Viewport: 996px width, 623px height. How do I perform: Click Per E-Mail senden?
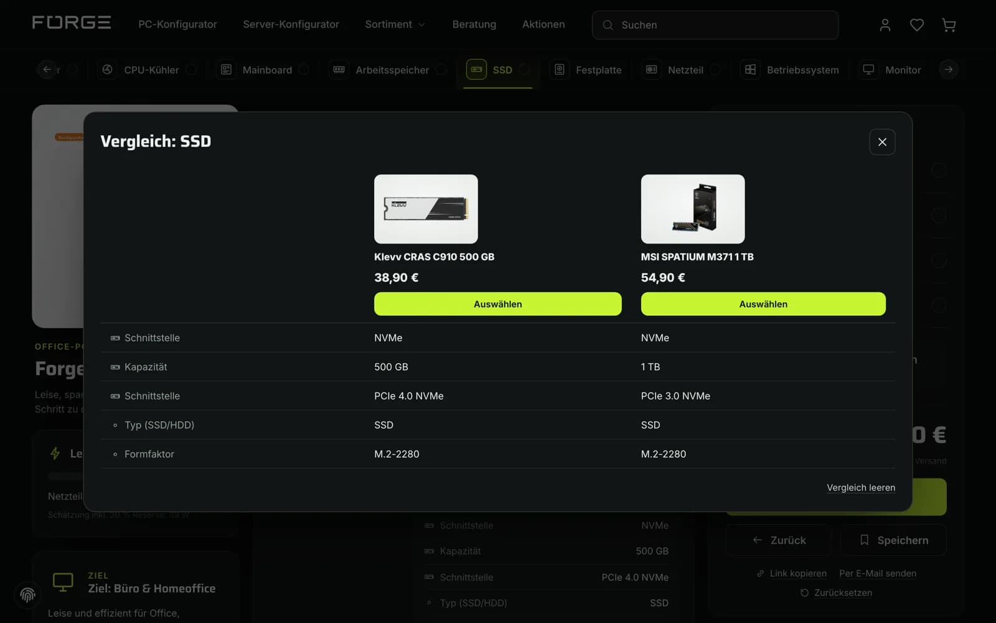coord(878,573)
